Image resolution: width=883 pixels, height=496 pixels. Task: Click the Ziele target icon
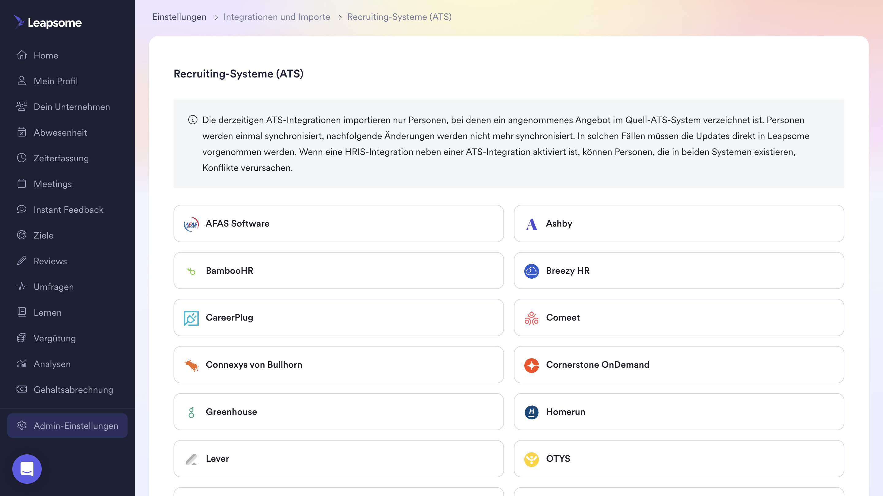click(x=21, y=235)
